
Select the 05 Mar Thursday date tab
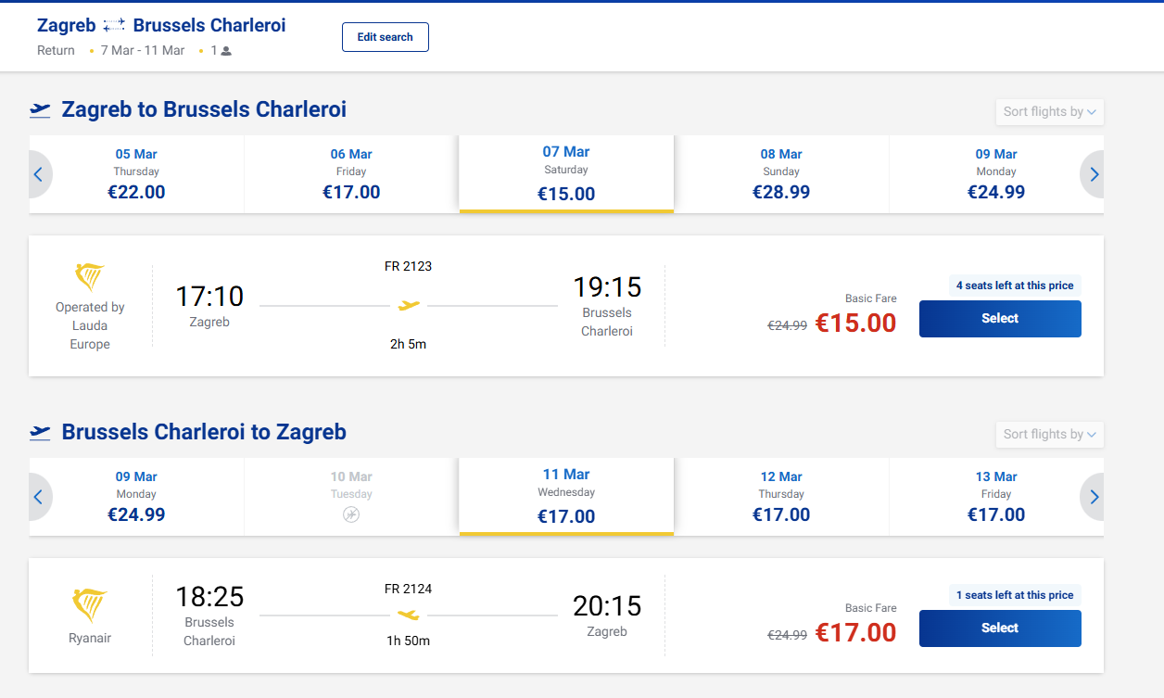click(x=136, y=174)
